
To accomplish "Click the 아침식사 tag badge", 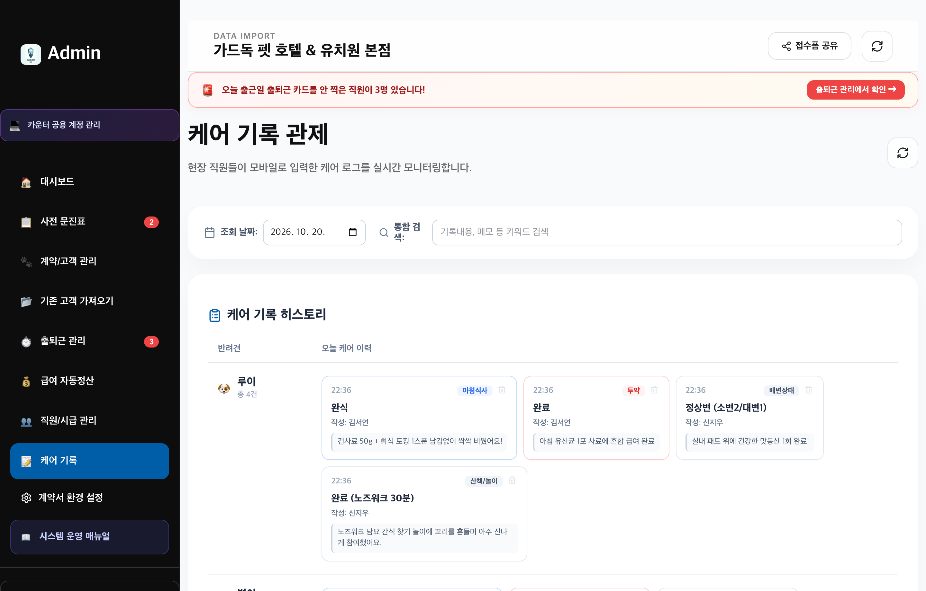I will [475, 391].
